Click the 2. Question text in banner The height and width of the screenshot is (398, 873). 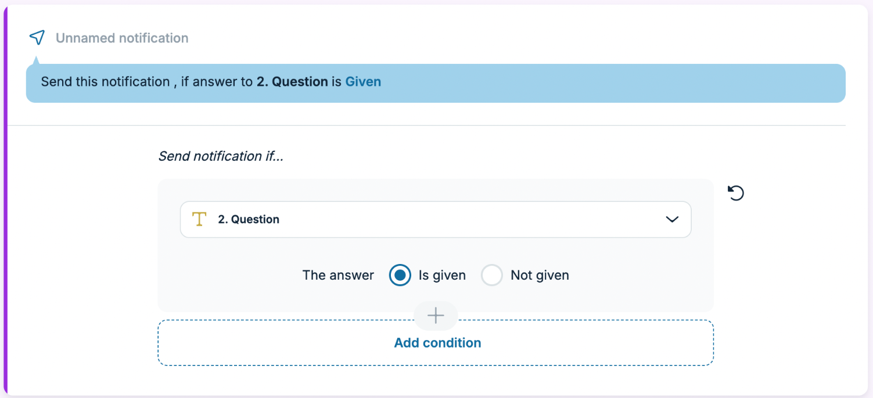coord(292,82)
